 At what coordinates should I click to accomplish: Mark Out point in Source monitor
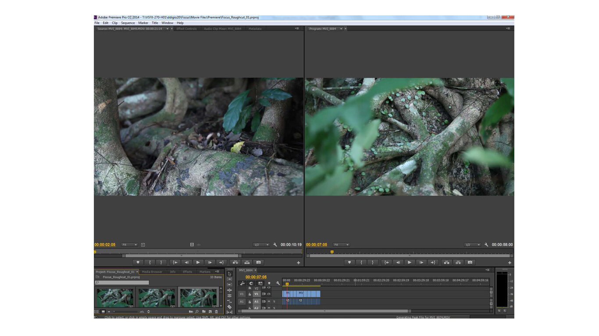[x=161, y=262]
